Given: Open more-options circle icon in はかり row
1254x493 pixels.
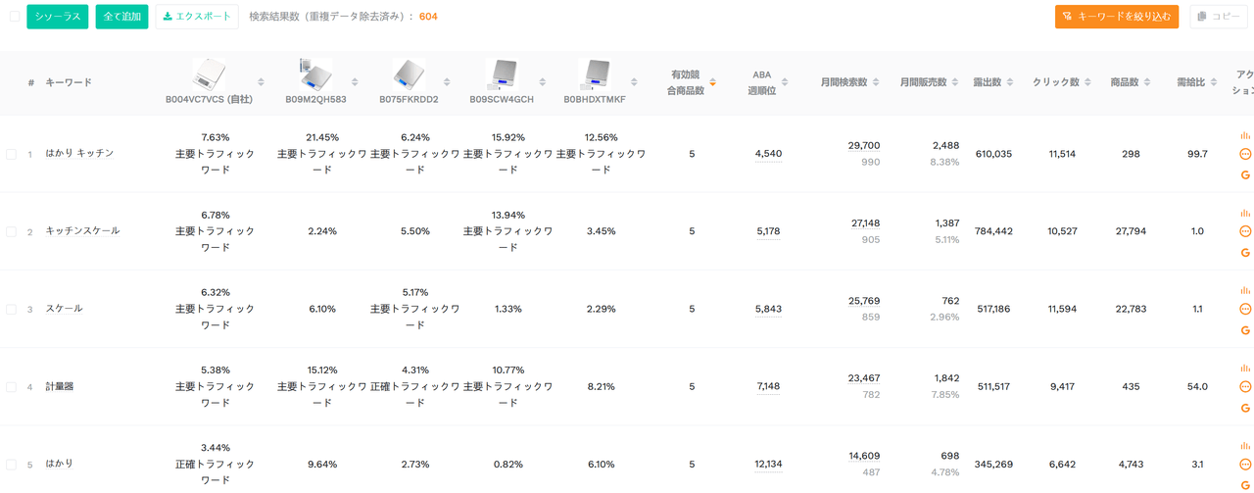Looking at the screenshot, I should (1245, 464).
